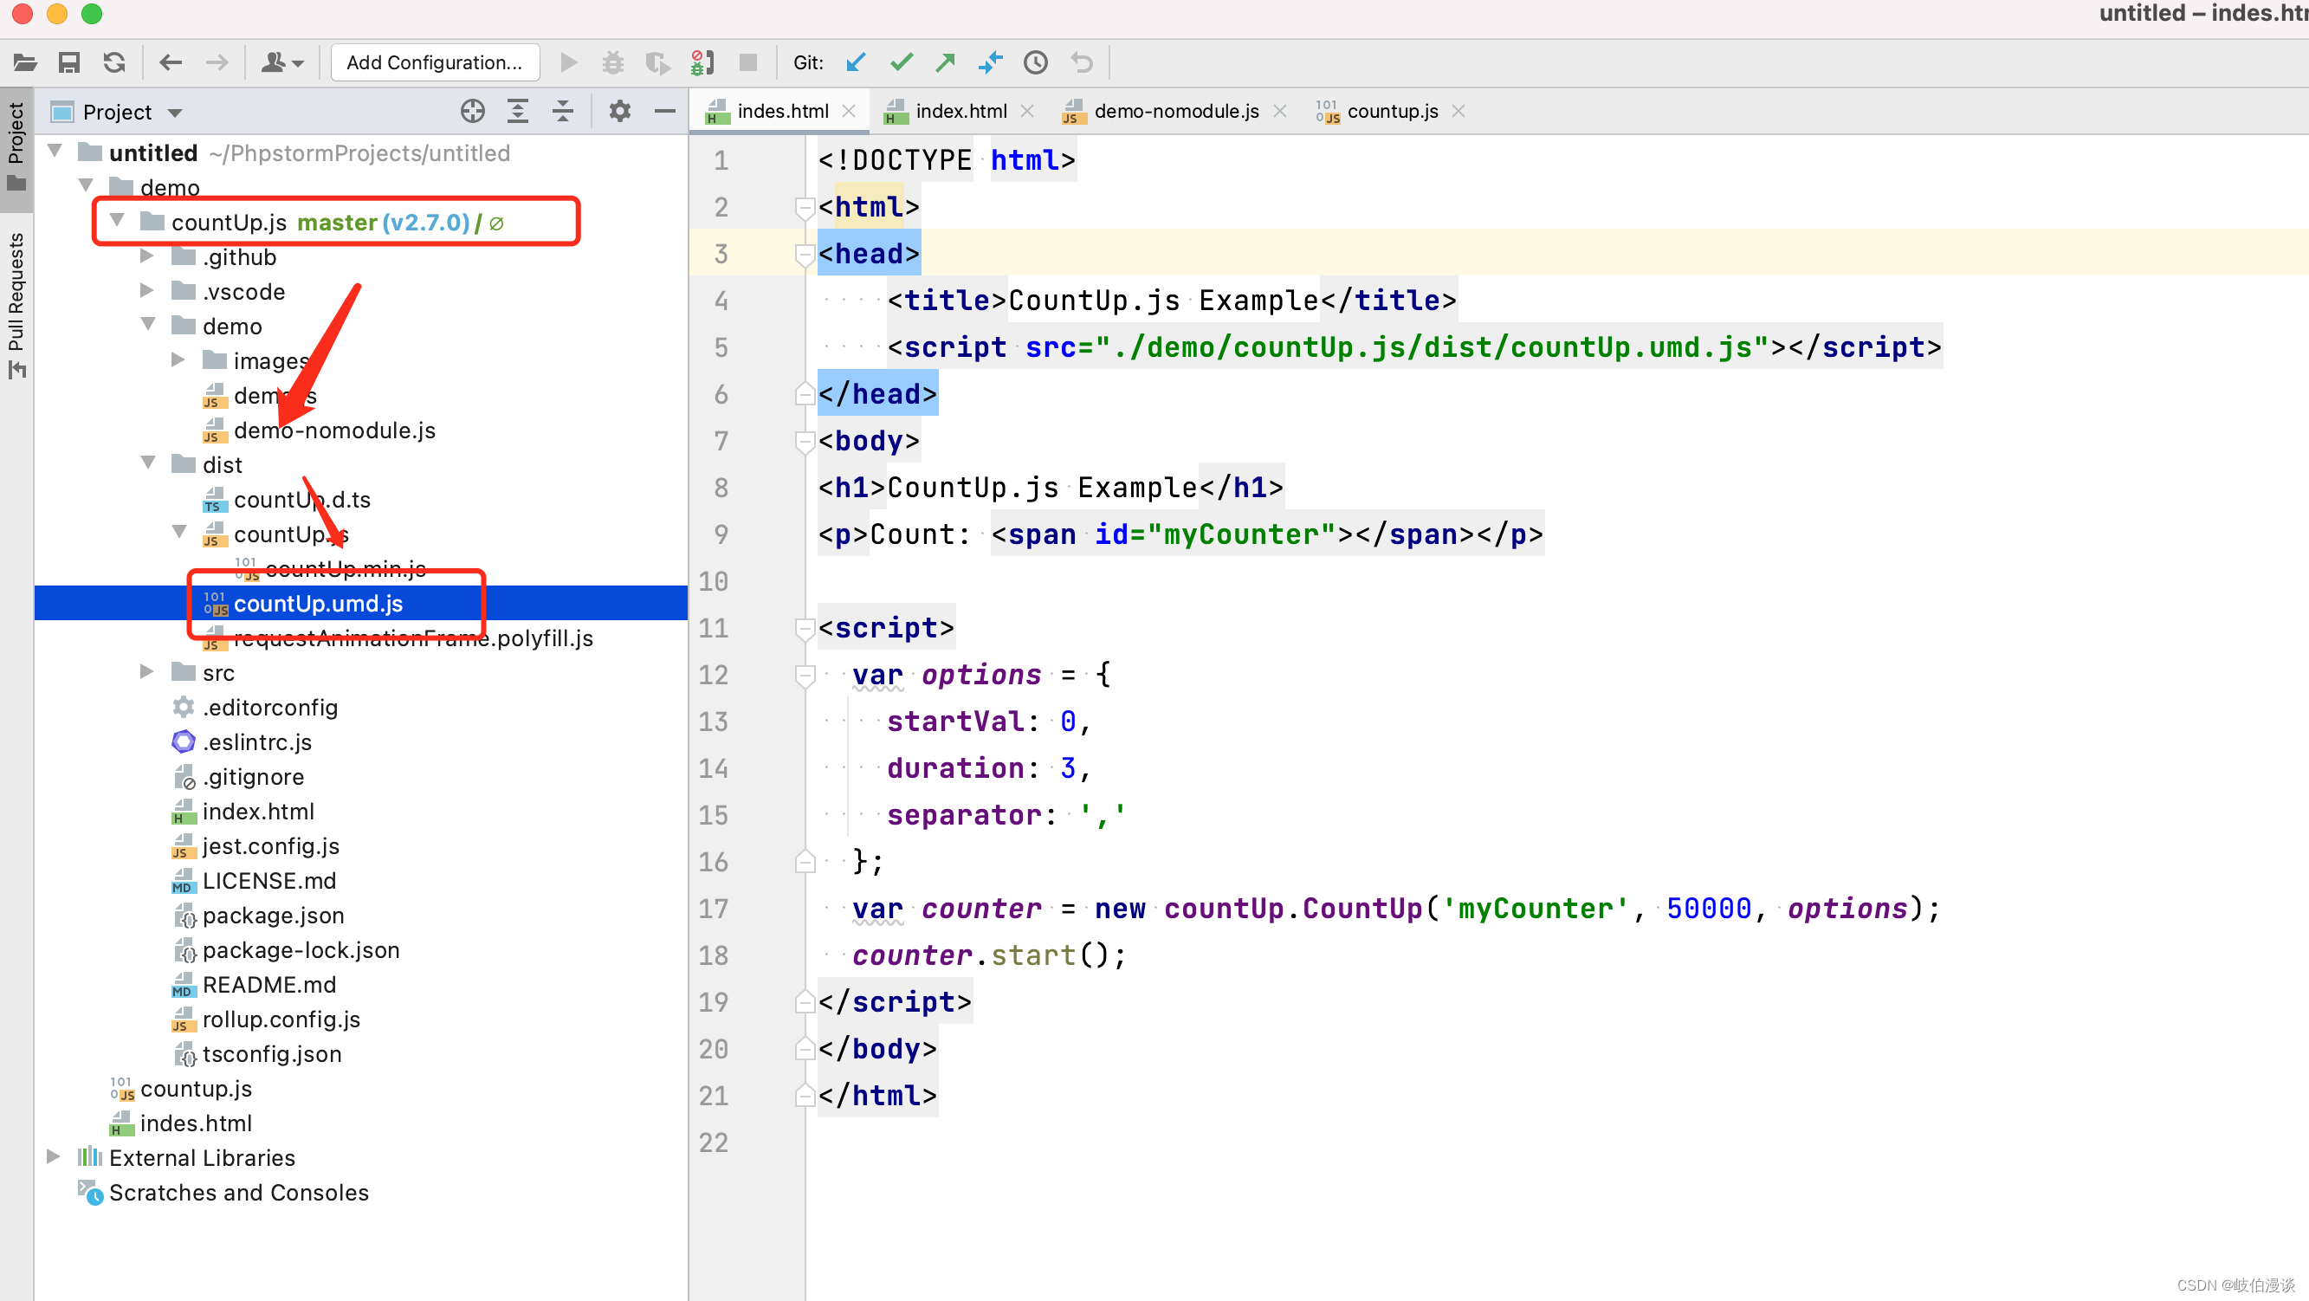Image resolution: width=2309 pixels, height=1301 pixels.
Task: Expand the src folder in the tree
Action: [147, 672]
